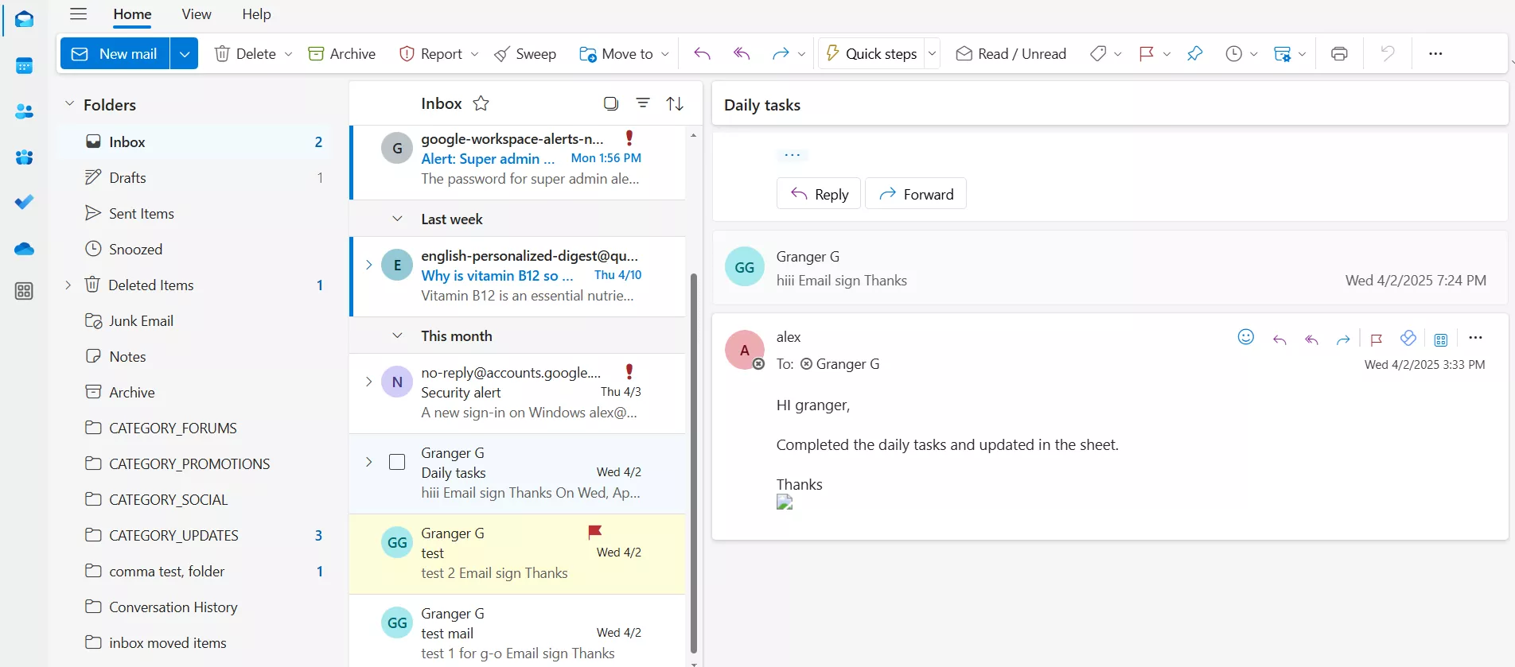Toggle Read / Unread for the message
The image size is (1515, 667).
1011,53
